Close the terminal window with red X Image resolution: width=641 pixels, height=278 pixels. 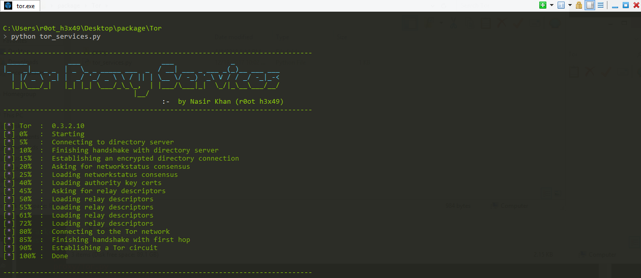pos(636,5)
